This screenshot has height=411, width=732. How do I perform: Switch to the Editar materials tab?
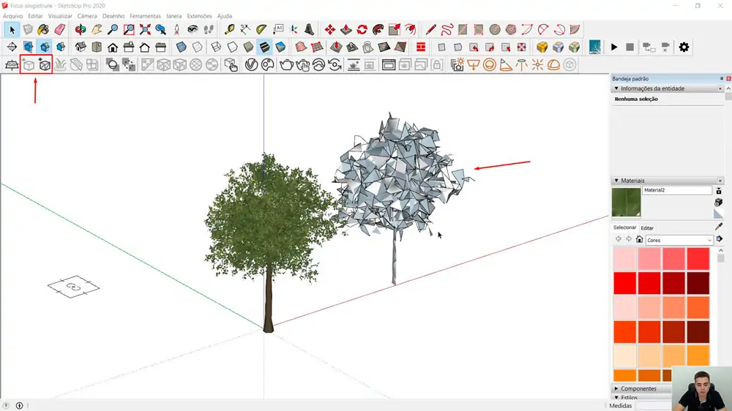pyautogui.click(x=647, y=228)
